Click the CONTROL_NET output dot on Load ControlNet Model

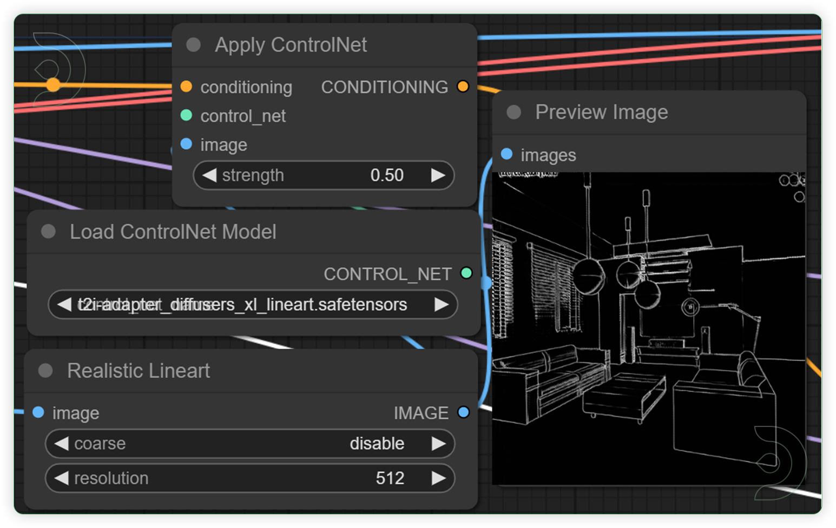[466, 273]
